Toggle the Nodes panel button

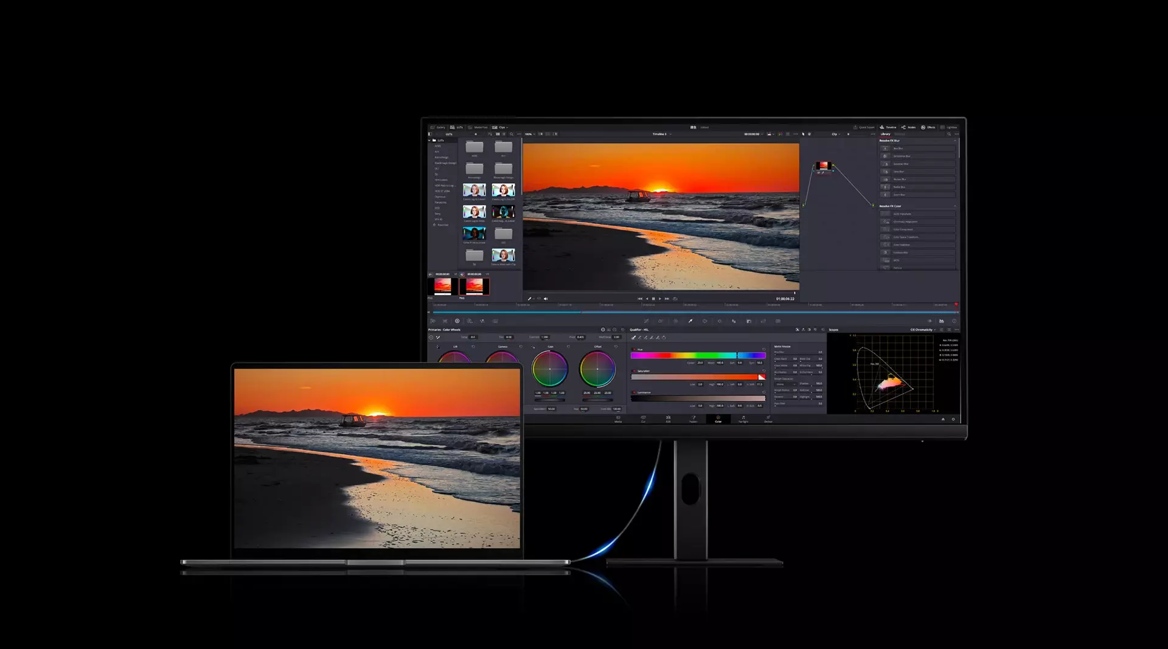908,127
